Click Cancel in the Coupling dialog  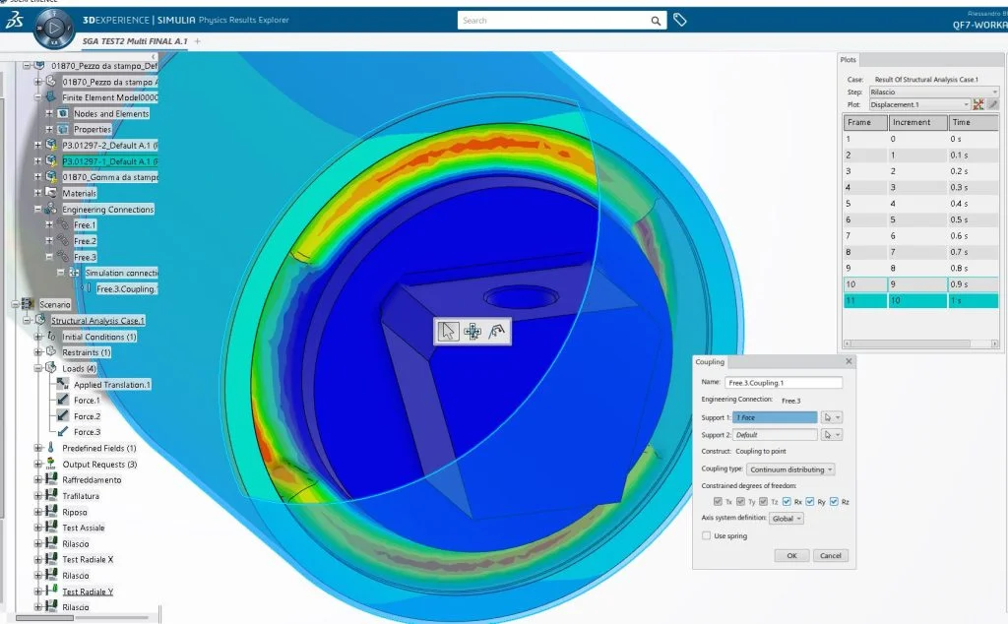click(x=828, y=555)
